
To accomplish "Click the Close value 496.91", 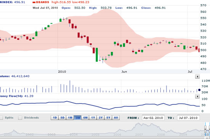I will click(x=160, y=8).
